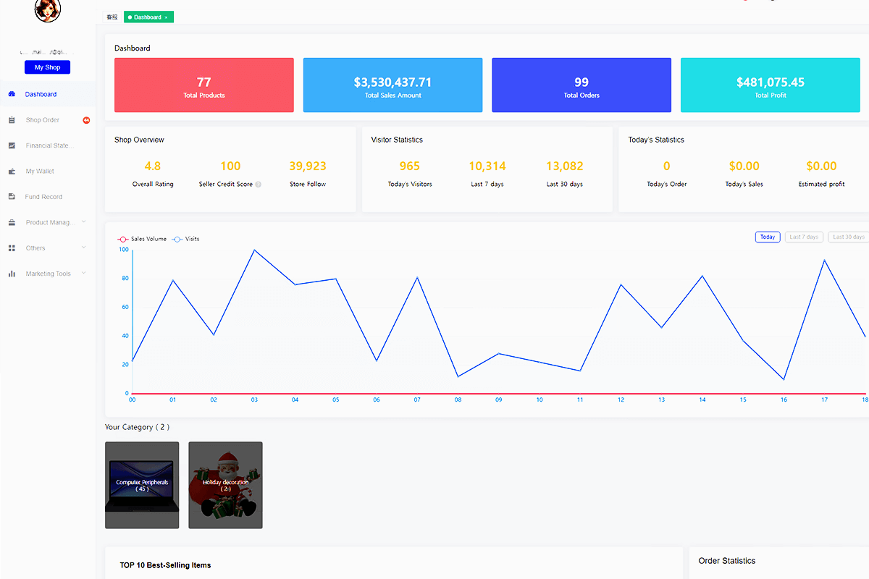Screen dimensions: 869x579
Task: Click the Your Category ( 2 ) heading
Action: tap(138, 428)
